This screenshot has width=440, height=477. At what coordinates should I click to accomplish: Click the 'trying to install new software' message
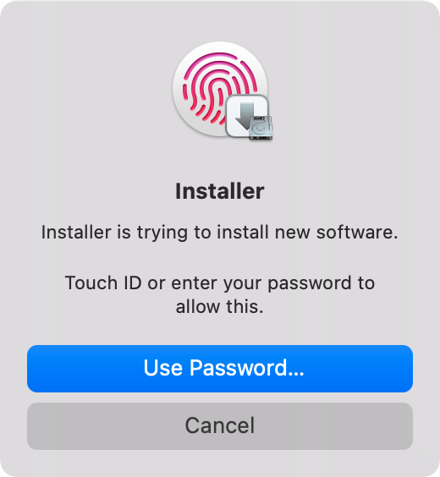coord(220,233)
